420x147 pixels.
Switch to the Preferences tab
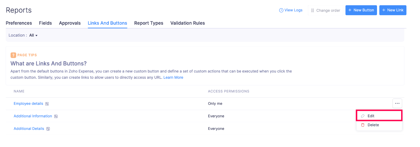(19, 23)
